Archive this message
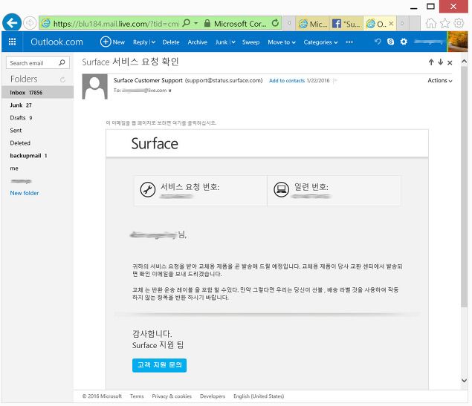Viewport: 472px width, 406px height. (x=198, y=42)
